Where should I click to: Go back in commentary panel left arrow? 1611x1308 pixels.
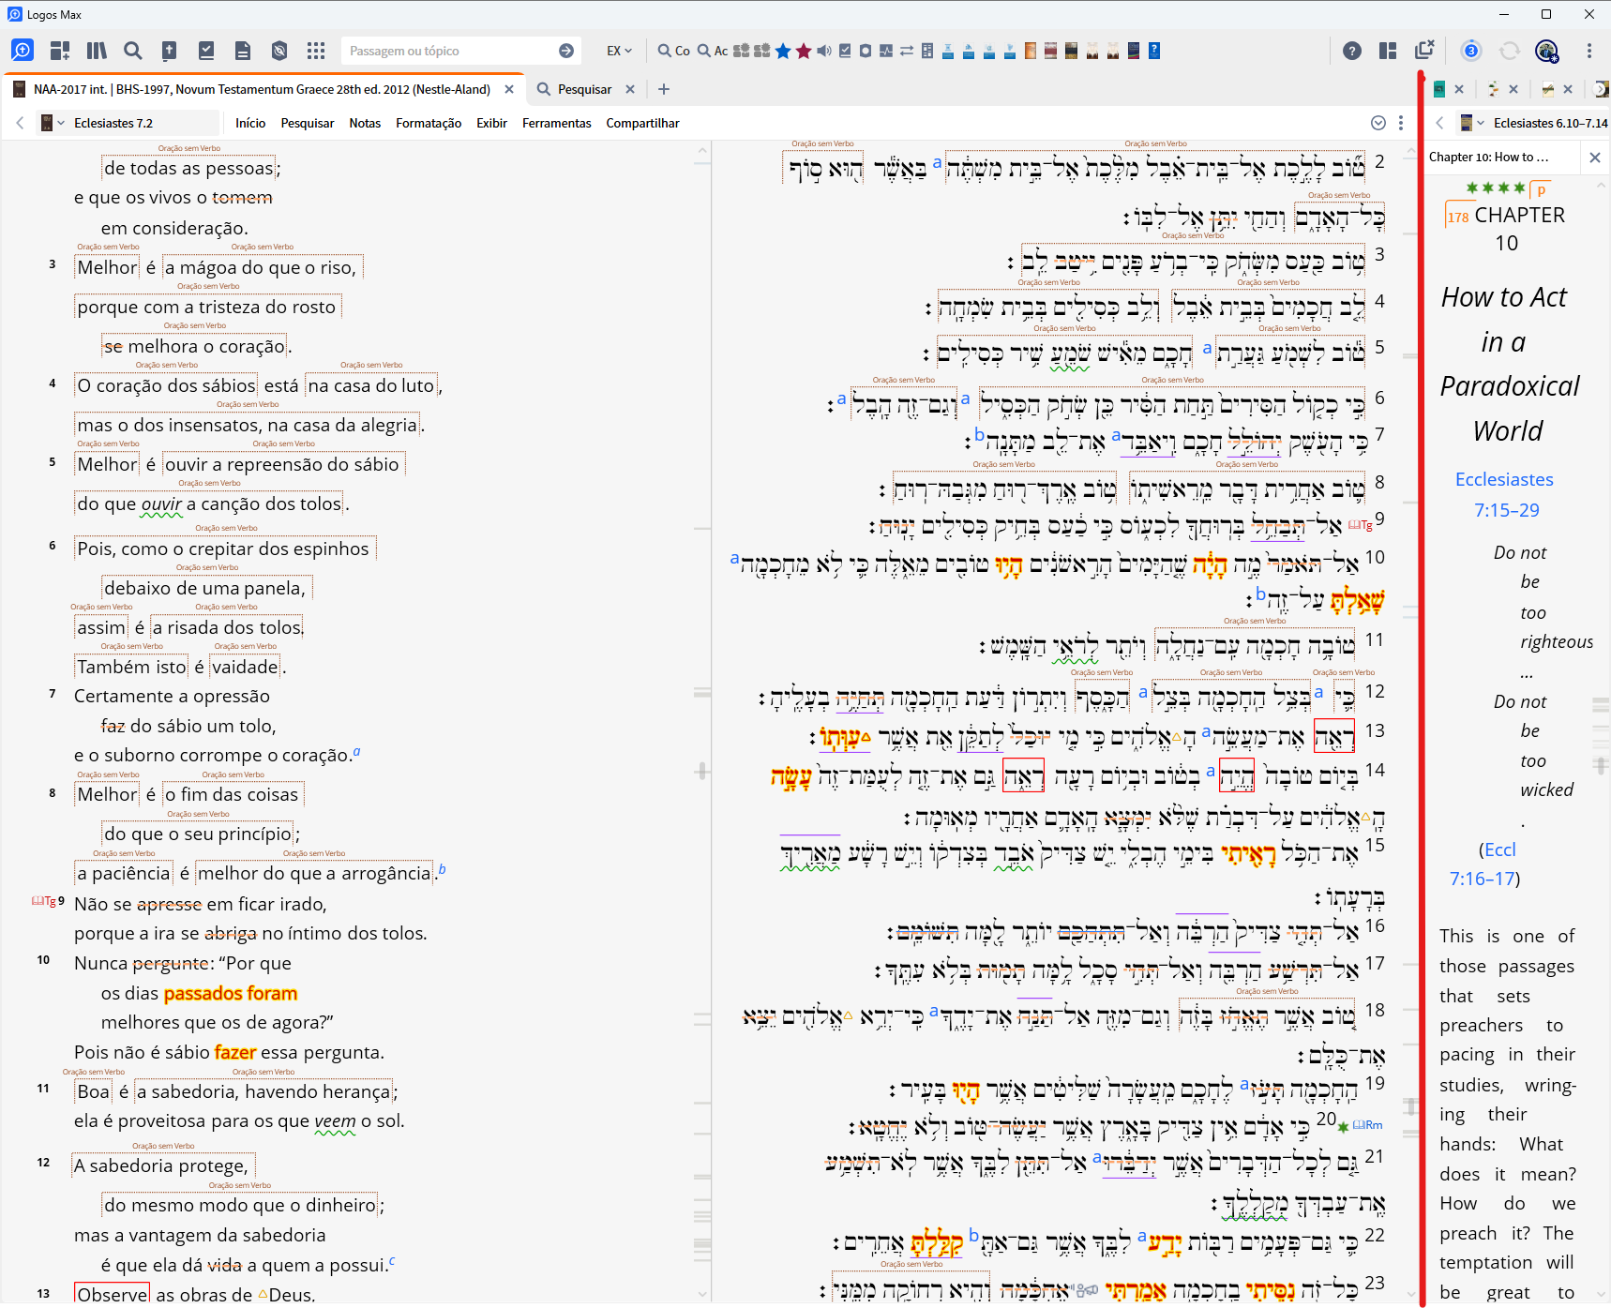coord(1439,123)
